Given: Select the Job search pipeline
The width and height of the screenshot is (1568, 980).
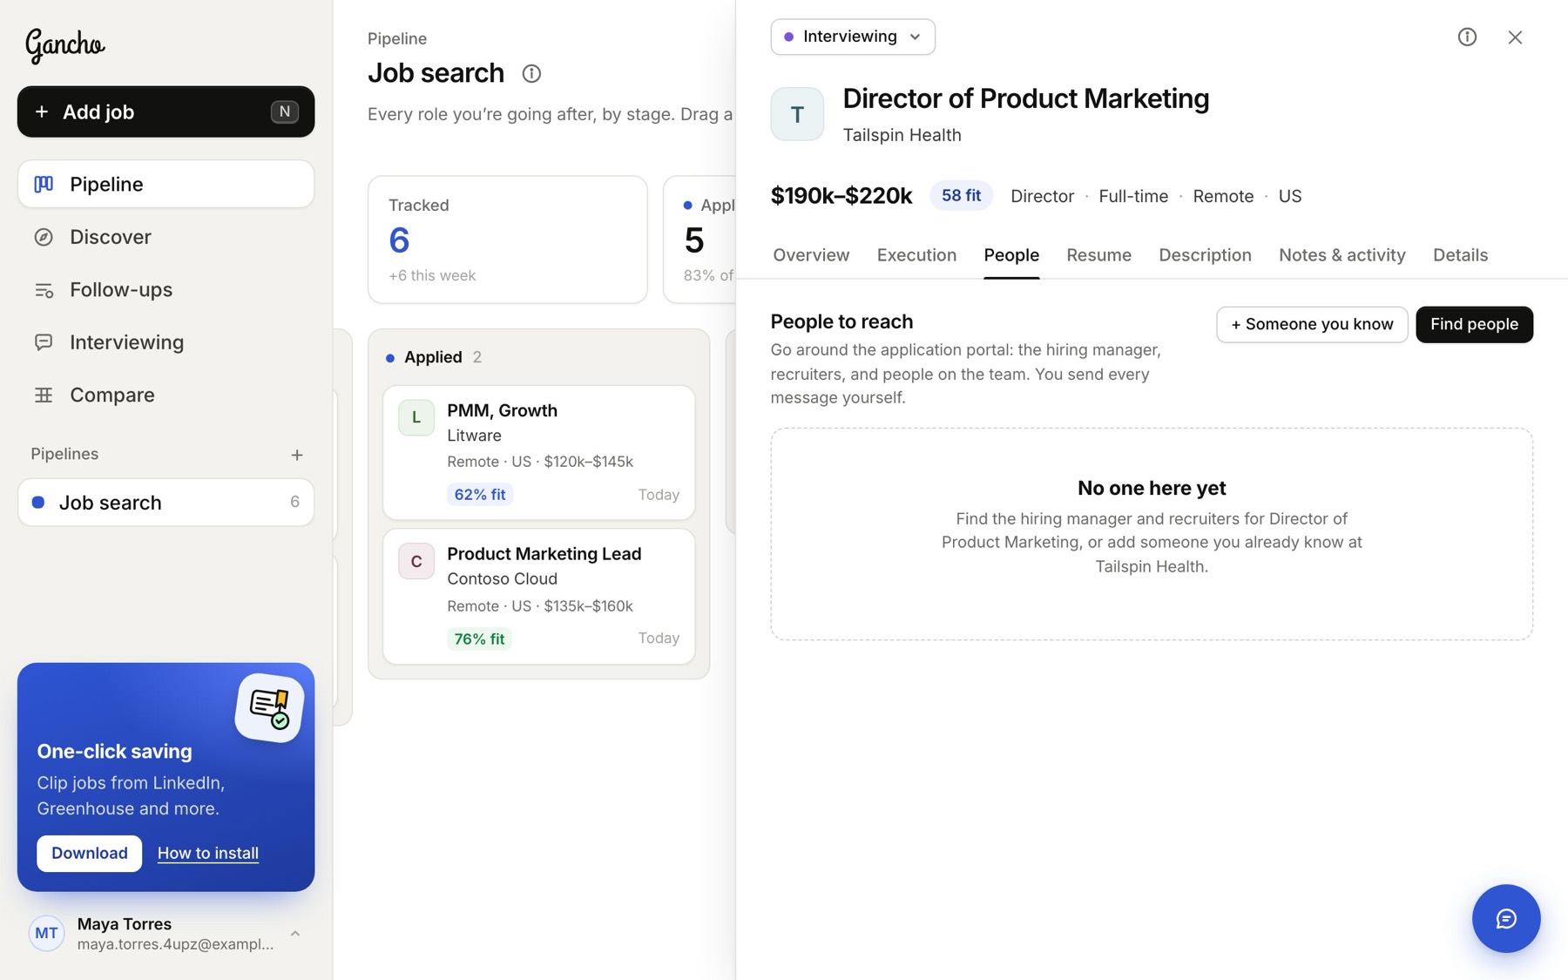Looking at the screenshot, I should pyautogui.click(x=166, y=503).
